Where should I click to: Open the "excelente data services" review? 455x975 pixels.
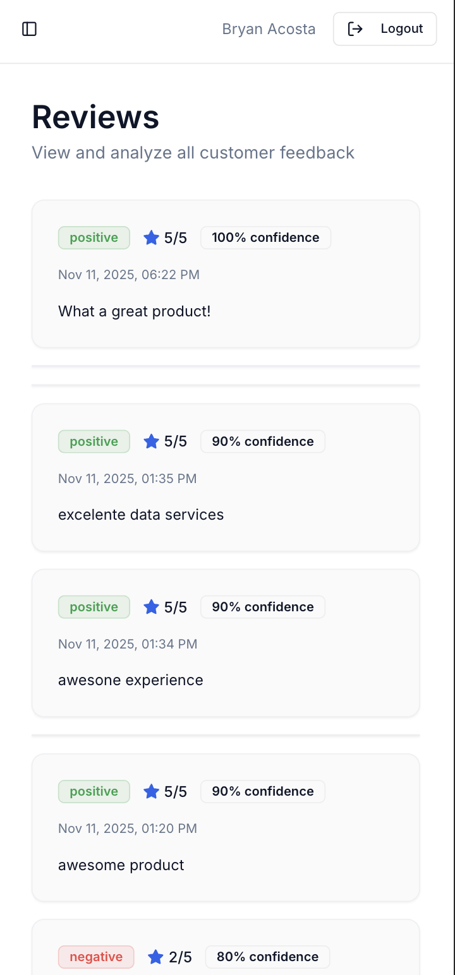(x=141, y=515)
